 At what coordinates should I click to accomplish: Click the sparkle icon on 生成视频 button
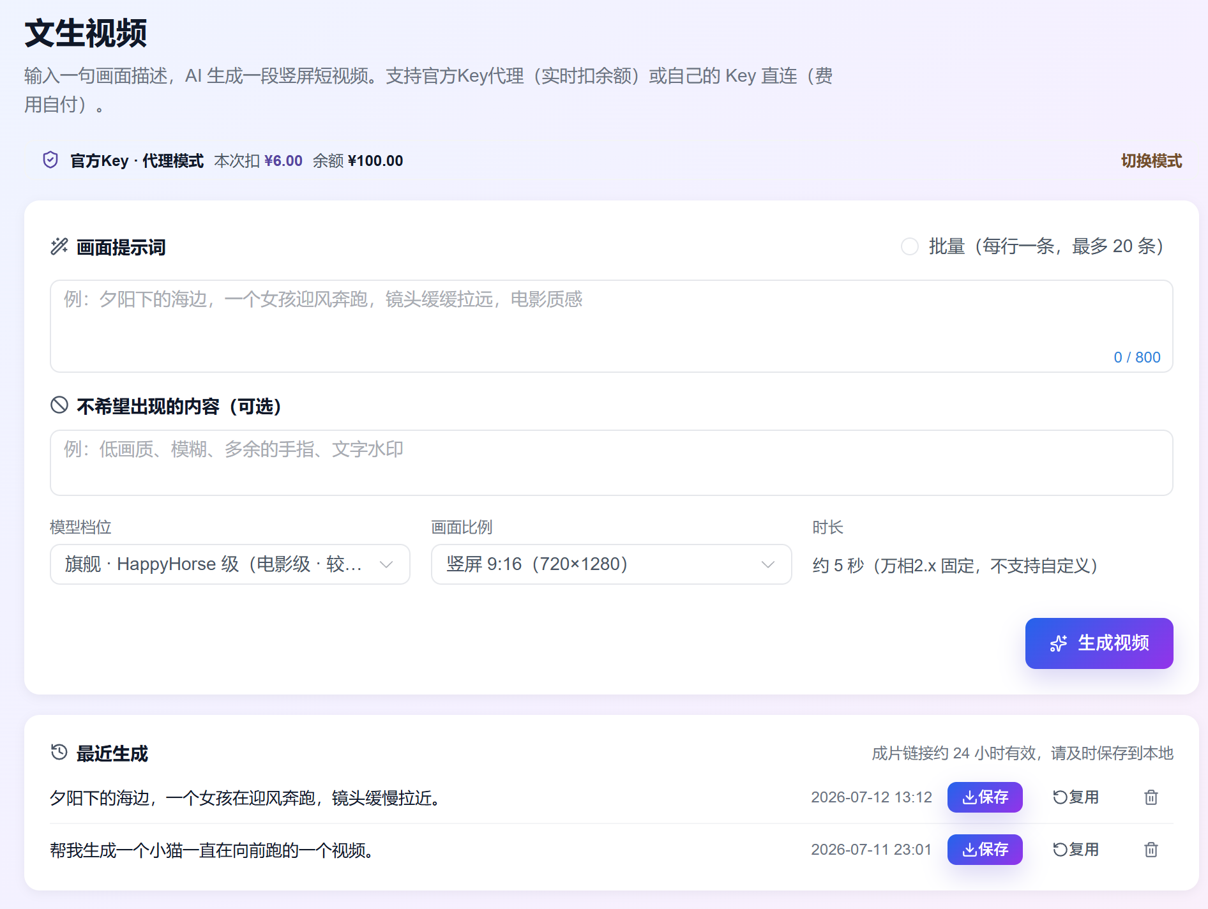pyautogui.click(x=1059, y=643)
